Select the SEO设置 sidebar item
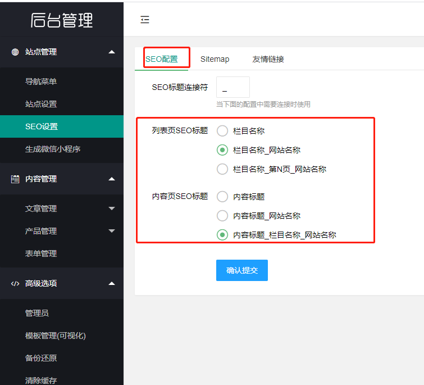The image size is (424, 385). point(62,126)
